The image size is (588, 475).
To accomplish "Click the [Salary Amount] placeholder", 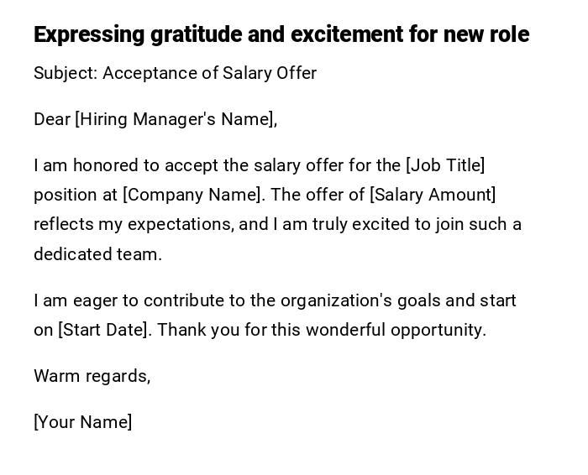I will (x=433, y=195).
